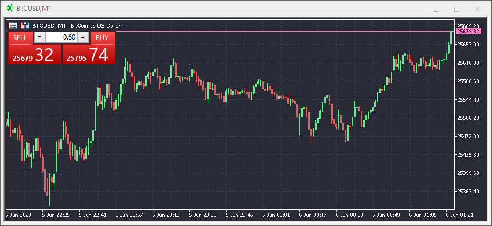The image size is (492, 226).
Task: Click the BTCUSD, M1: BitCoin vs US Dollar title
Action: point(76,26)
